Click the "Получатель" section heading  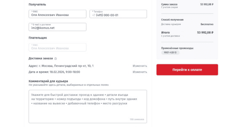tap(37, 4)
